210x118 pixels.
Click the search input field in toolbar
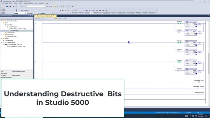click(35, 6)
